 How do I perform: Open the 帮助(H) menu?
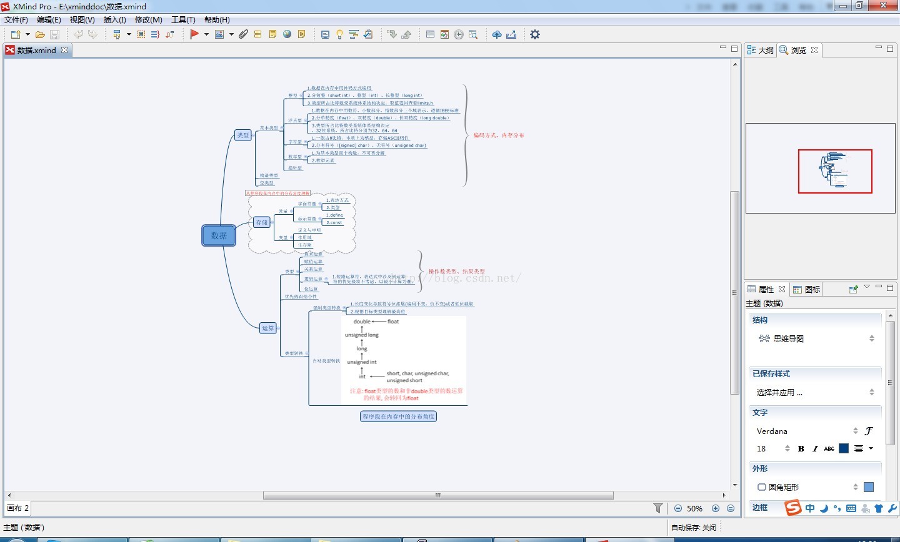(x=217, y=20)
